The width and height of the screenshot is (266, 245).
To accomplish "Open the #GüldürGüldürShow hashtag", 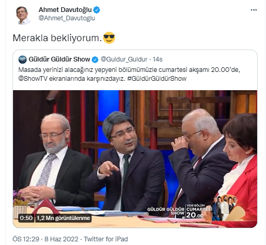I will pyautogui.click(x=157, y=79).
